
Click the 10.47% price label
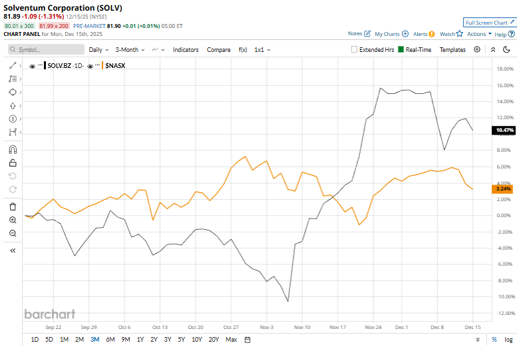tap(504, 130)
